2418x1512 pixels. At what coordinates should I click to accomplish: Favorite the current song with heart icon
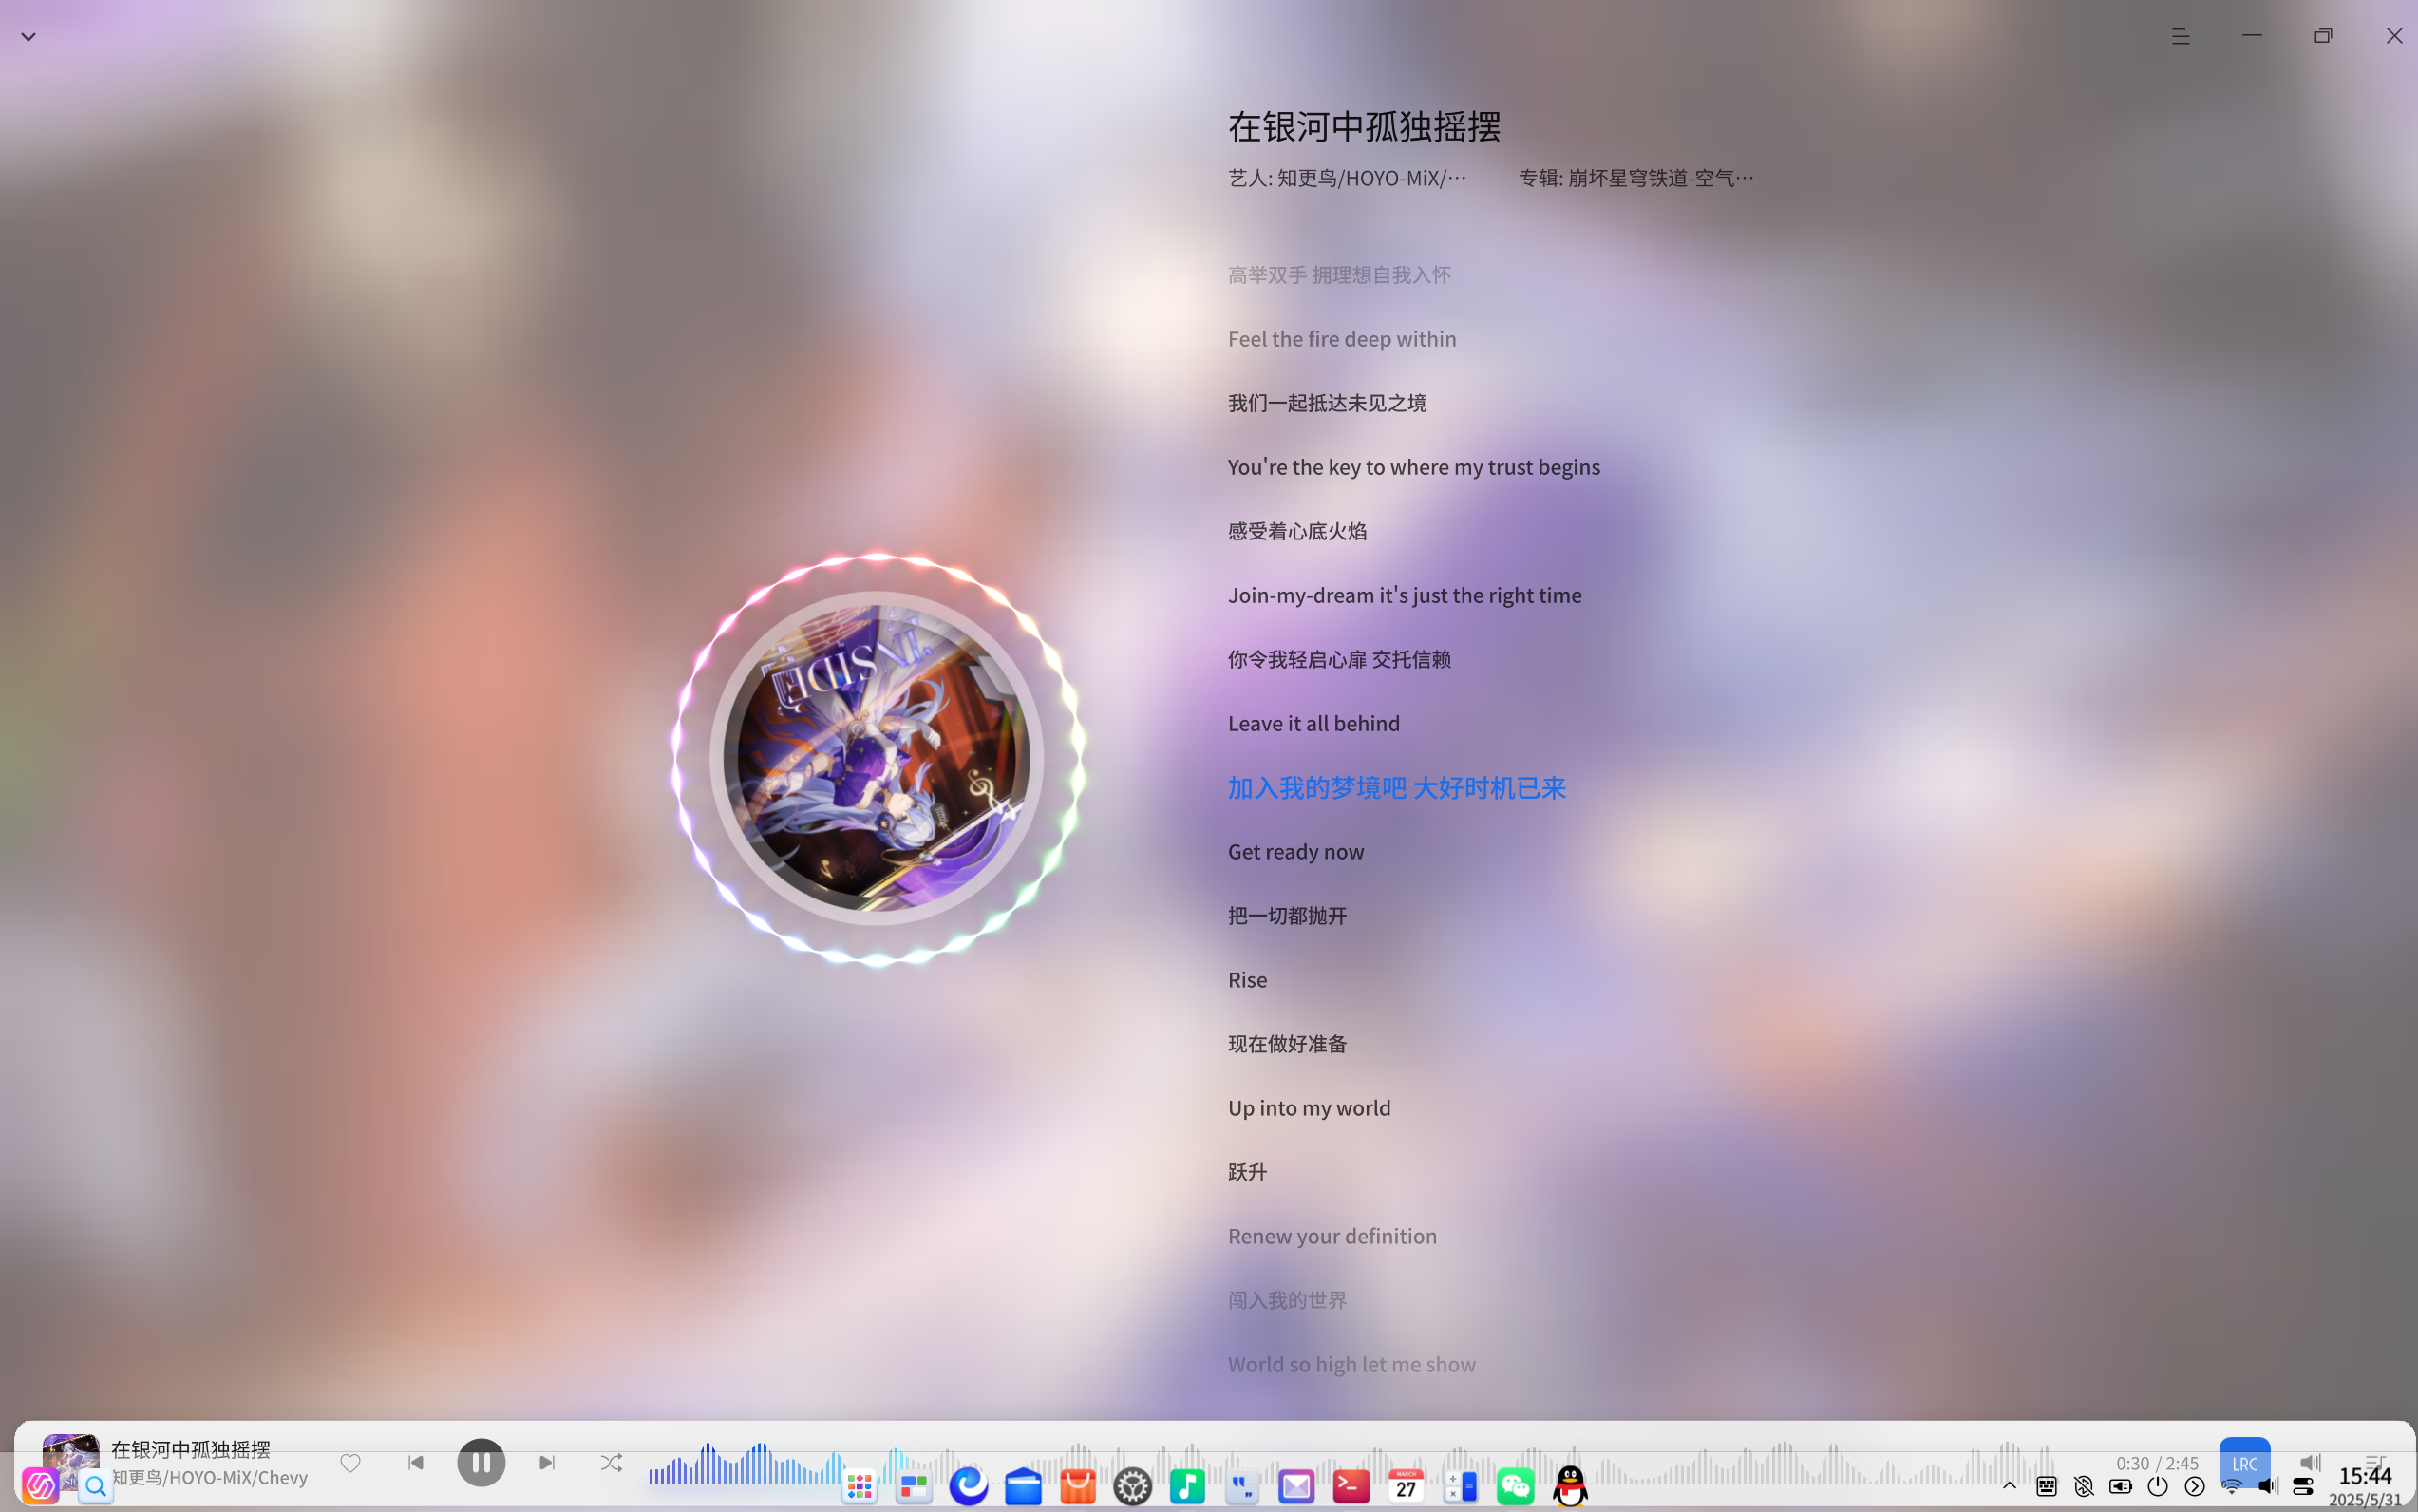[x=350, y=1462]
